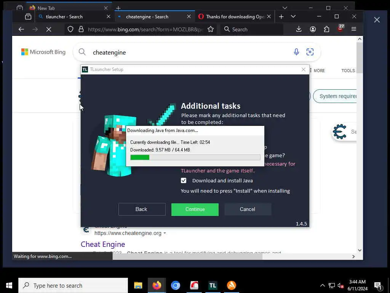The width and height of the screenshot is (390, 293).
Task: Click the red extension icon with badge 27
Action: click(x=340, y=28)
